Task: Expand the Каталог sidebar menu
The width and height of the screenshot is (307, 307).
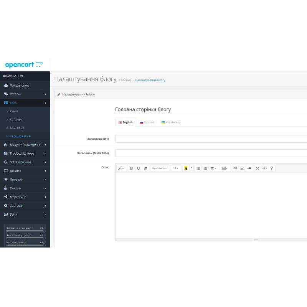Action: pos(25,94)
